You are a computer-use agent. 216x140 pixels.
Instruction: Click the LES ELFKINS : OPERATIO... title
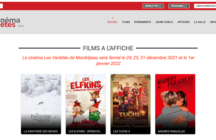(x=85, y=131)
